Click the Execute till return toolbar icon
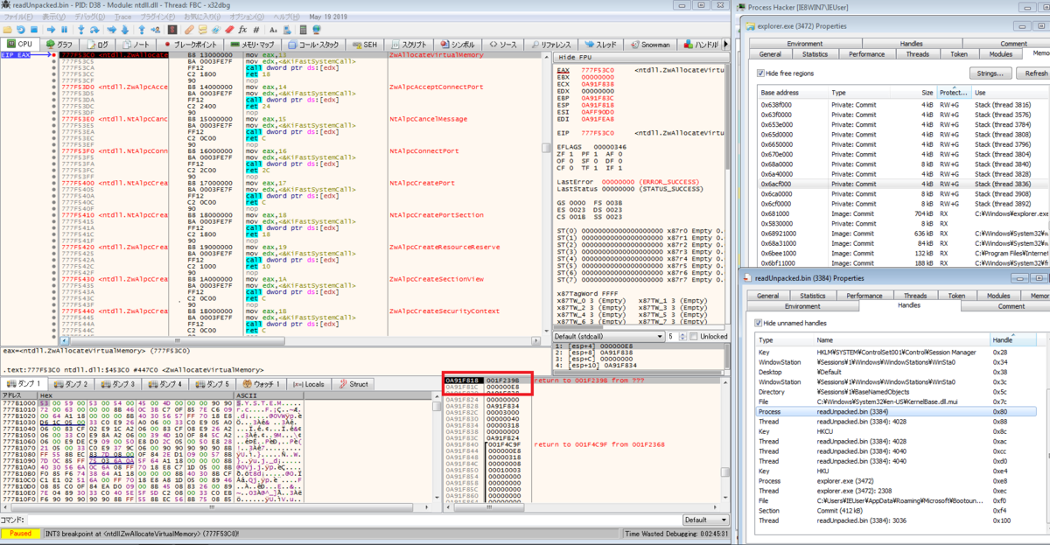1050x545 pixels. (x=142, y=30)
